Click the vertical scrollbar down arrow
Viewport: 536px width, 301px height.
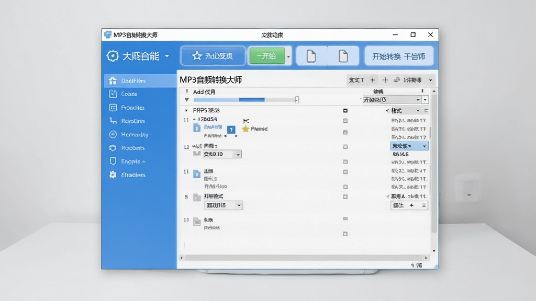tap(434, 250)
